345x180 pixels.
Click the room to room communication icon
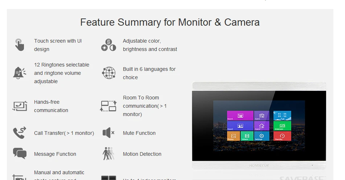pyautogui.click(x=108, y=106)
